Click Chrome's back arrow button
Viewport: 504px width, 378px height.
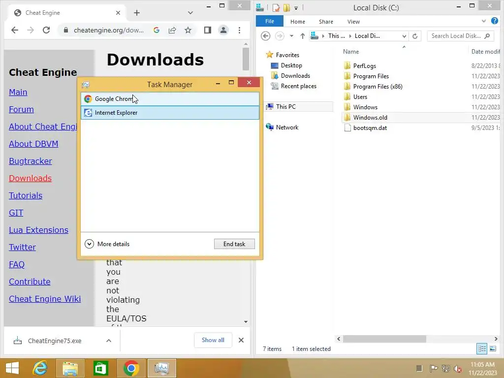click(15, 30)
